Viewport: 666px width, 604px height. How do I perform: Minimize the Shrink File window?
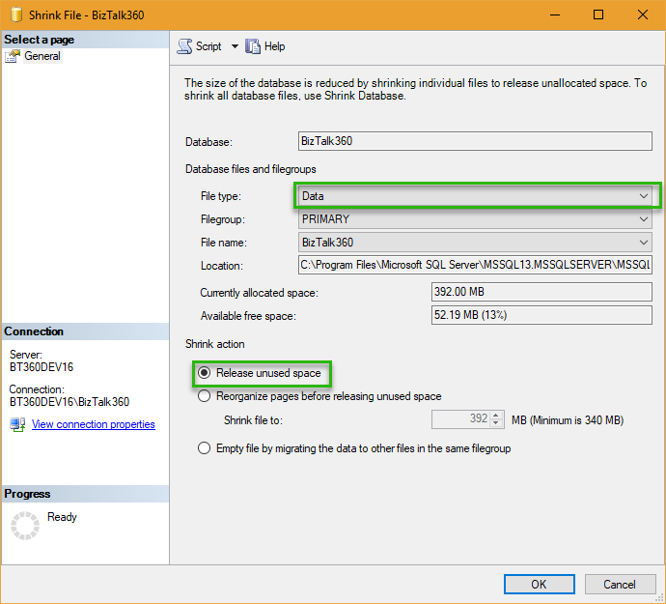click(x=555, y=14)
